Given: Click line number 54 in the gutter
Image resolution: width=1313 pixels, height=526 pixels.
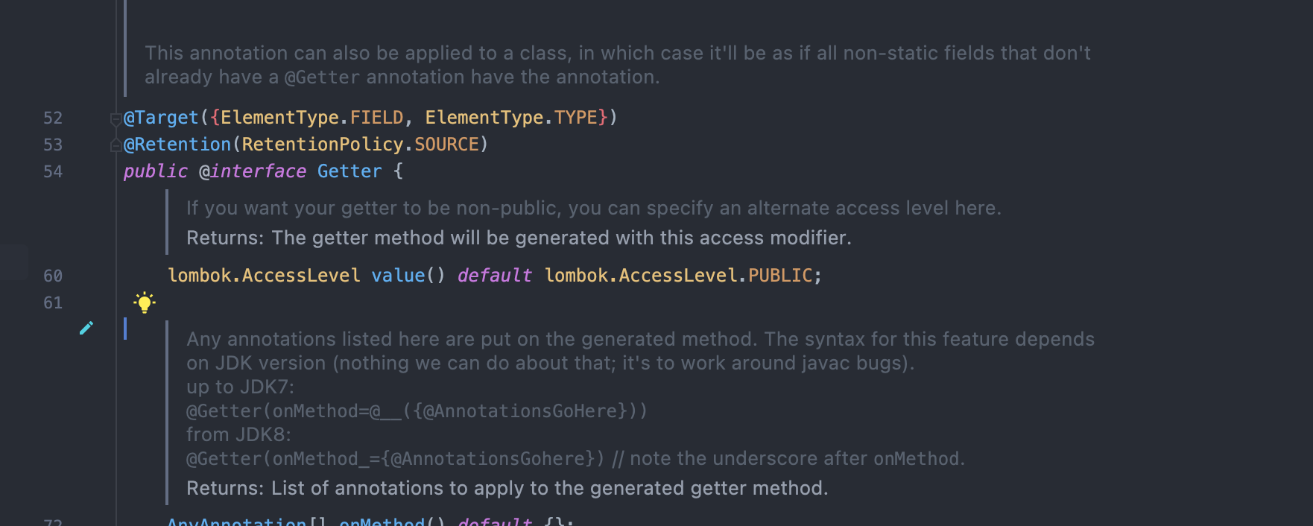Looking at the screenshot, I should point(53,171).
